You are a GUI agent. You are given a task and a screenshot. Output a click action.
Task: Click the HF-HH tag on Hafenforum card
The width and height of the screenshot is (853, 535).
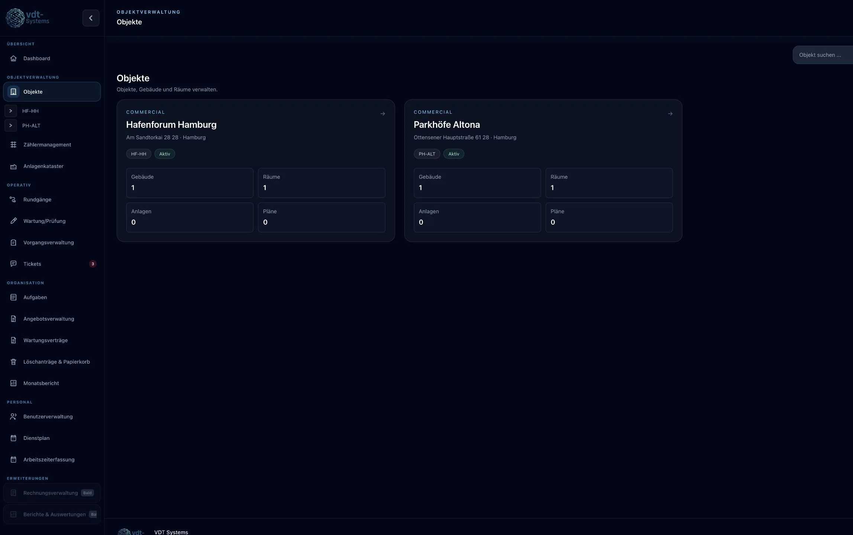pyautogui.click(x=139, y=154)
